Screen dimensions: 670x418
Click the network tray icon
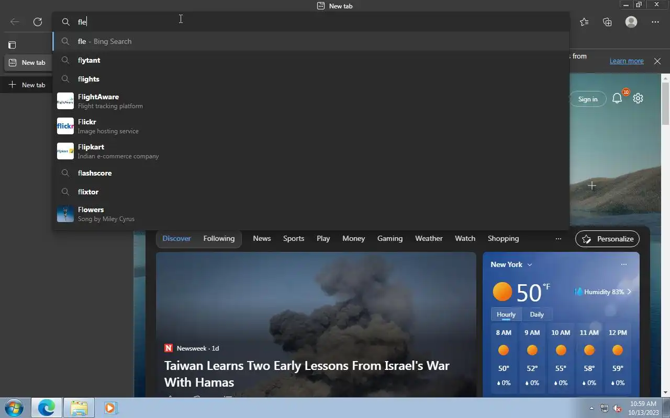click(605, 408)
